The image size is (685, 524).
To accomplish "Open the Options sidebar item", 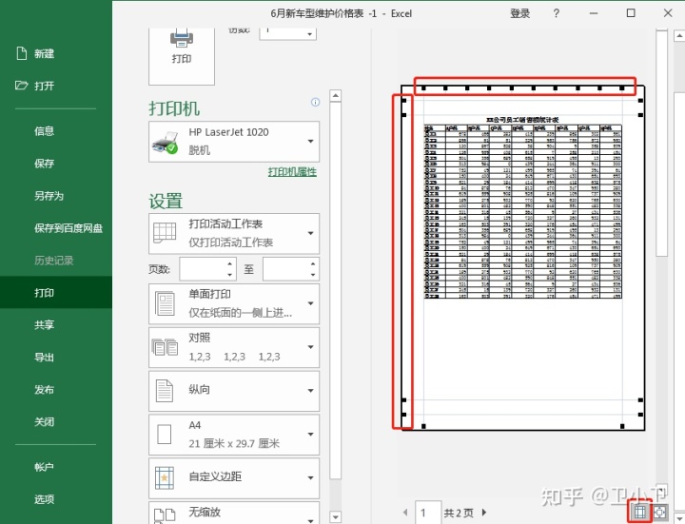I will [44, 499].
